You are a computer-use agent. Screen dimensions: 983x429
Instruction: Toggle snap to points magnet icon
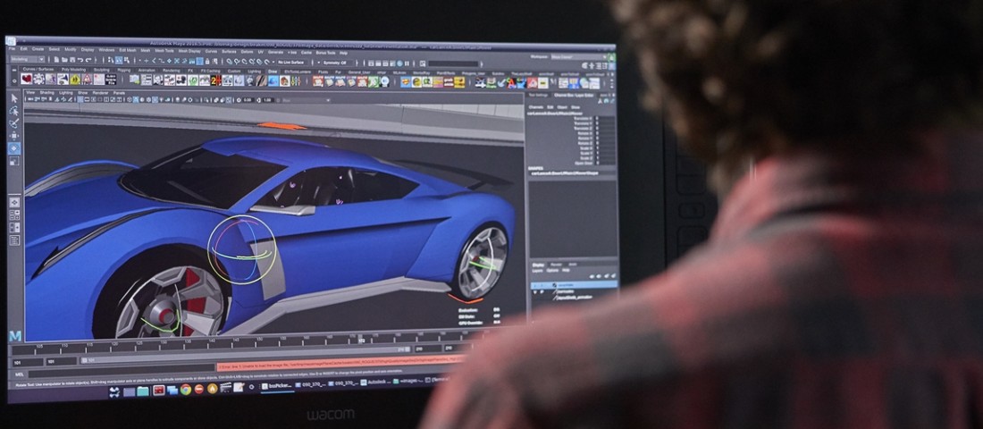(245, 62)
